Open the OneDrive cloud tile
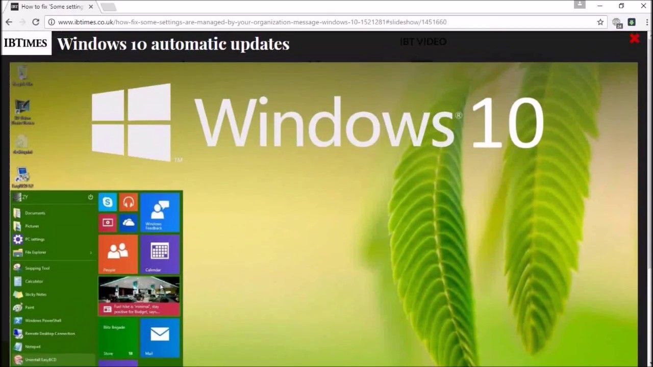 click(129, 223)
